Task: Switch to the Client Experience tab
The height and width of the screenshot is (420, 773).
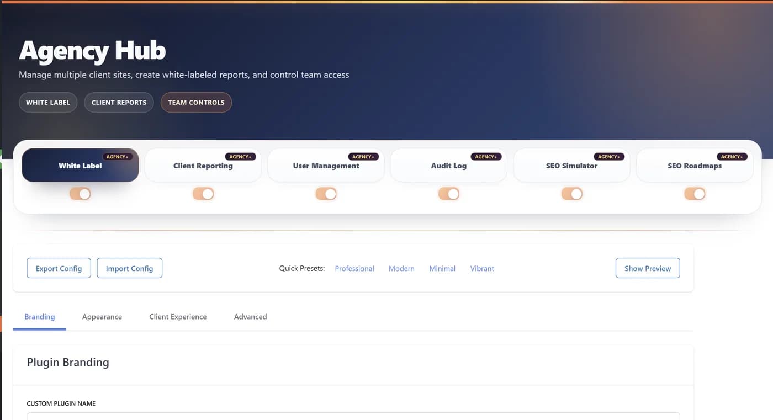Action: (x=178, y=317)
